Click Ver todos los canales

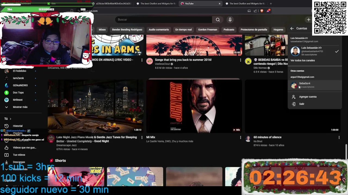(x=303, y=60)
